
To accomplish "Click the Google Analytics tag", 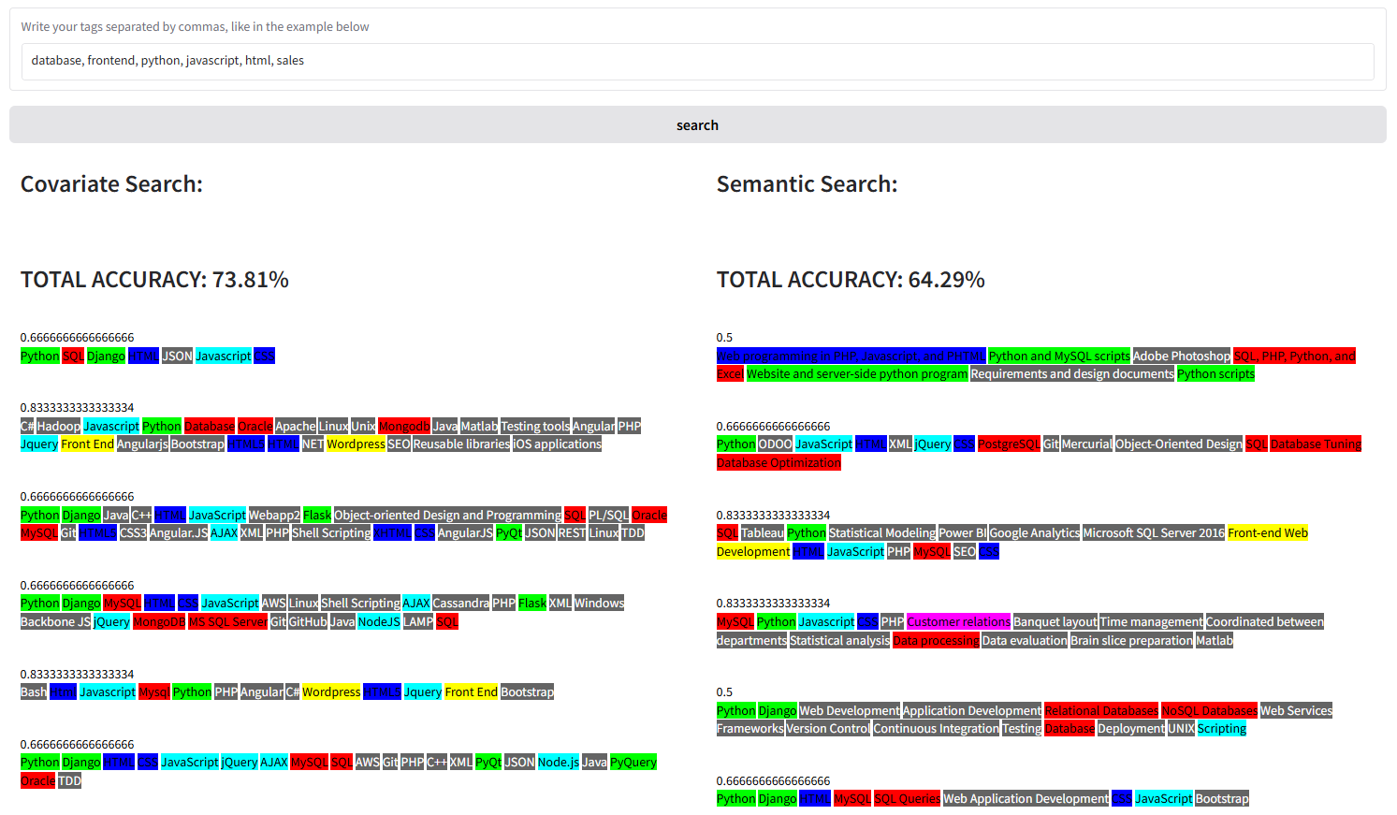I will [x=1035, y=533].
